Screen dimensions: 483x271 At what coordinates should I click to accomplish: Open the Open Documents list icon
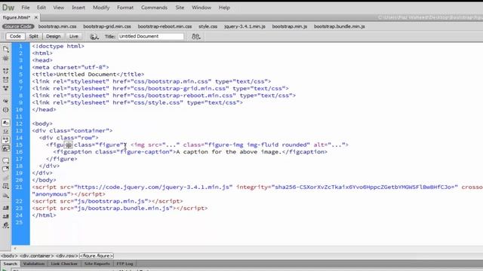click(x=5, y=49)
